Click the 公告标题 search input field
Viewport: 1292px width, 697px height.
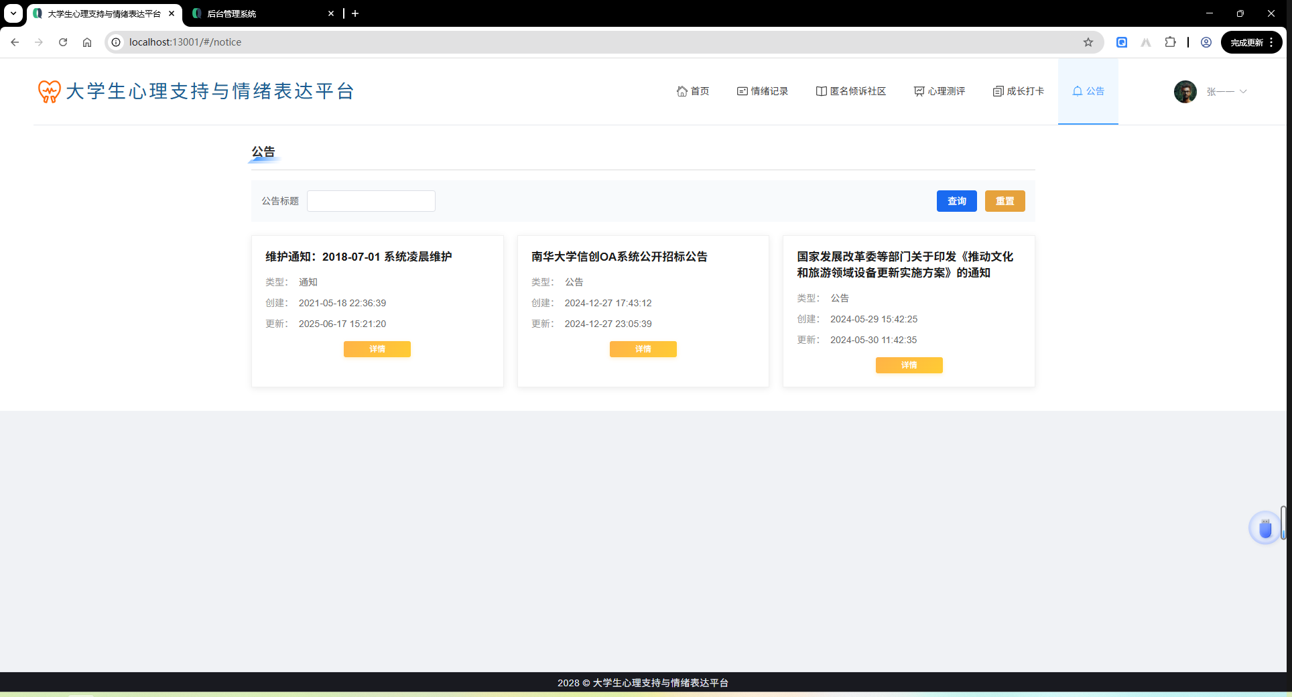coord(371,200)
